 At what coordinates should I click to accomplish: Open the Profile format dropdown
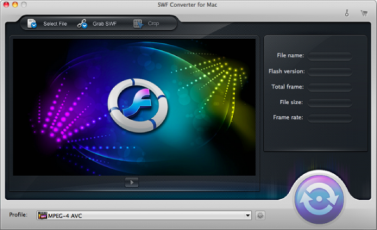point(143,215)
